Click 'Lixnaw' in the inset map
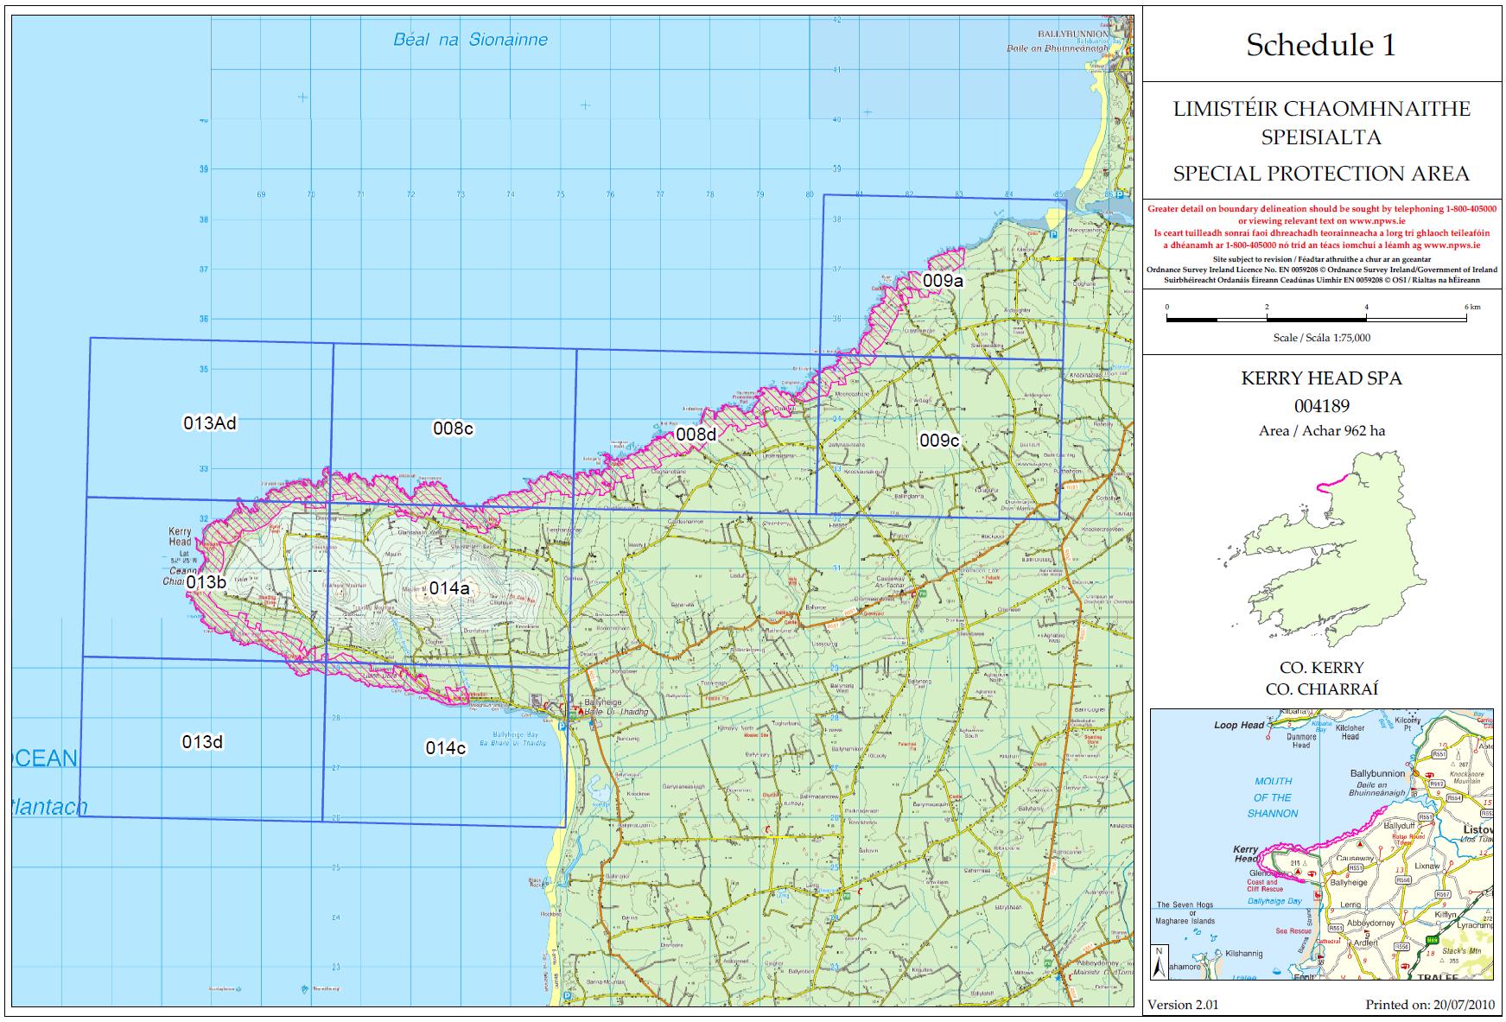This screenshot has height=1022, width=1506. tap(1427, 865)
